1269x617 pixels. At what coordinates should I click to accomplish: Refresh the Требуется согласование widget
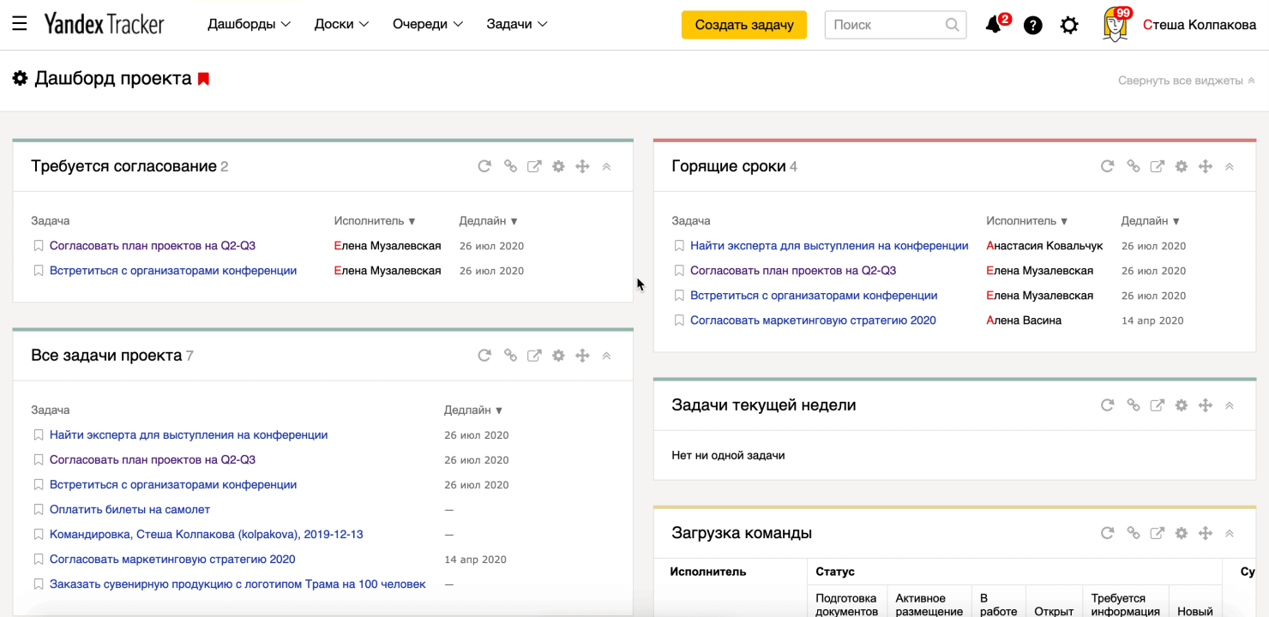coord(484,166)
